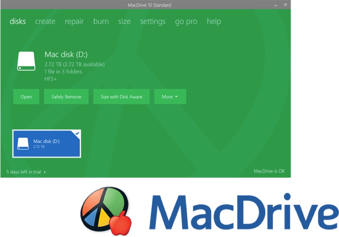This screenshot has height=237, width=339.
Task: Open the help tab
Action: click(x=214, y=21)
